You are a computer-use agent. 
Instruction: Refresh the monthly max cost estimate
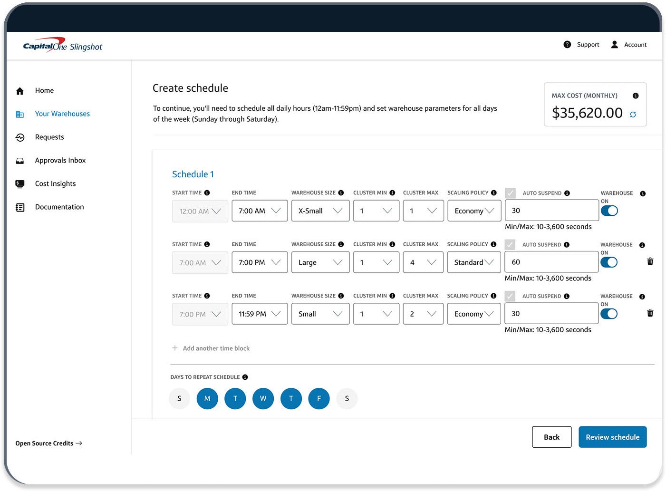[633, 114]
